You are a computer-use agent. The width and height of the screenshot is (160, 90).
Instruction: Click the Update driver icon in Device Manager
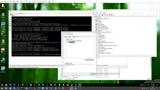tap(109, 15)
